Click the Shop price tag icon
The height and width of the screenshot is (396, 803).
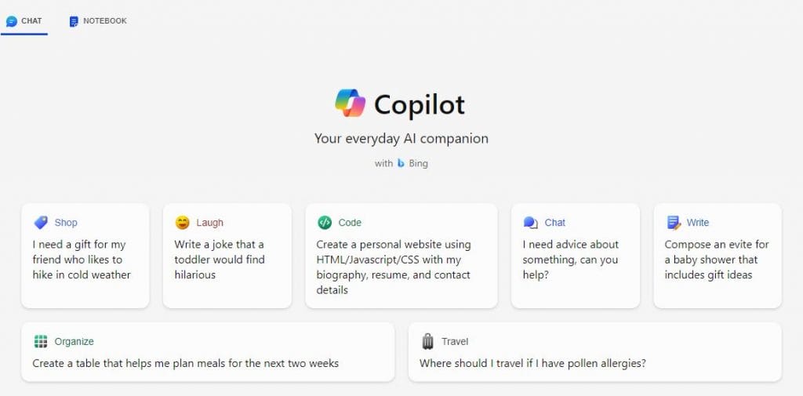coord(40,223)
